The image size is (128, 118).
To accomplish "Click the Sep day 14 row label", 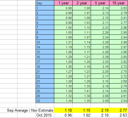I will pos(45,47).
